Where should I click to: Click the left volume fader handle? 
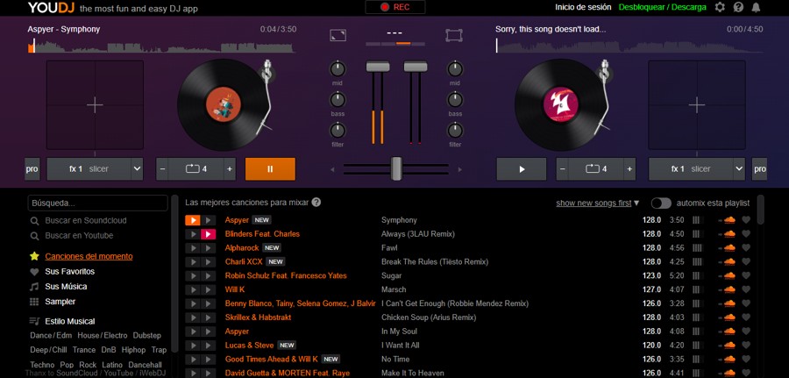pos(377,67)
